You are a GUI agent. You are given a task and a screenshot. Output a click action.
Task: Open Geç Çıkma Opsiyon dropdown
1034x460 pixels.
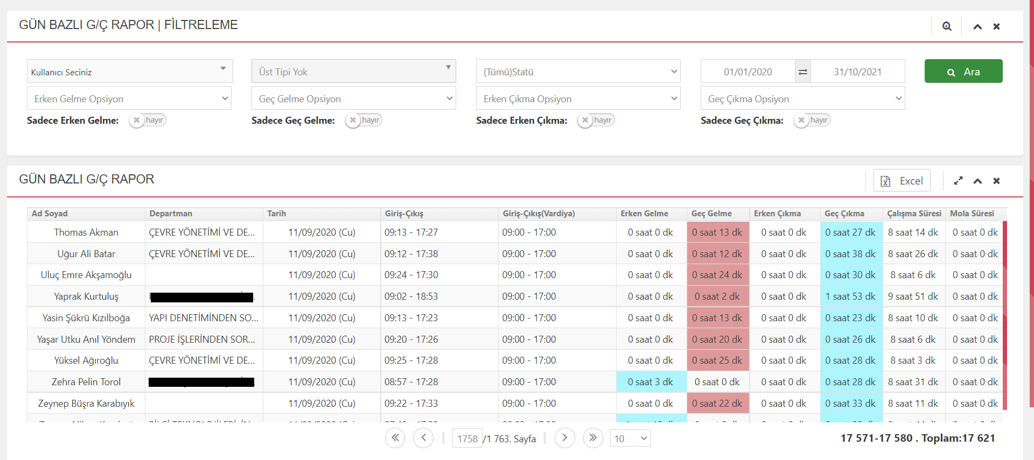(x=803, y=98)
